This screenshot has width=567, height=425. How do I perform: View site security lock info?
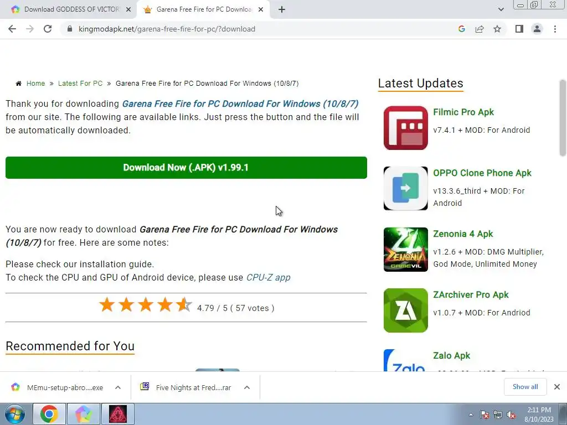[x=70, y=29]
